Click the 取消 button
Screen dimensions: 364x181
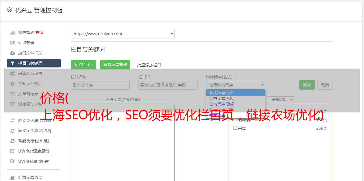pos(325,85)
